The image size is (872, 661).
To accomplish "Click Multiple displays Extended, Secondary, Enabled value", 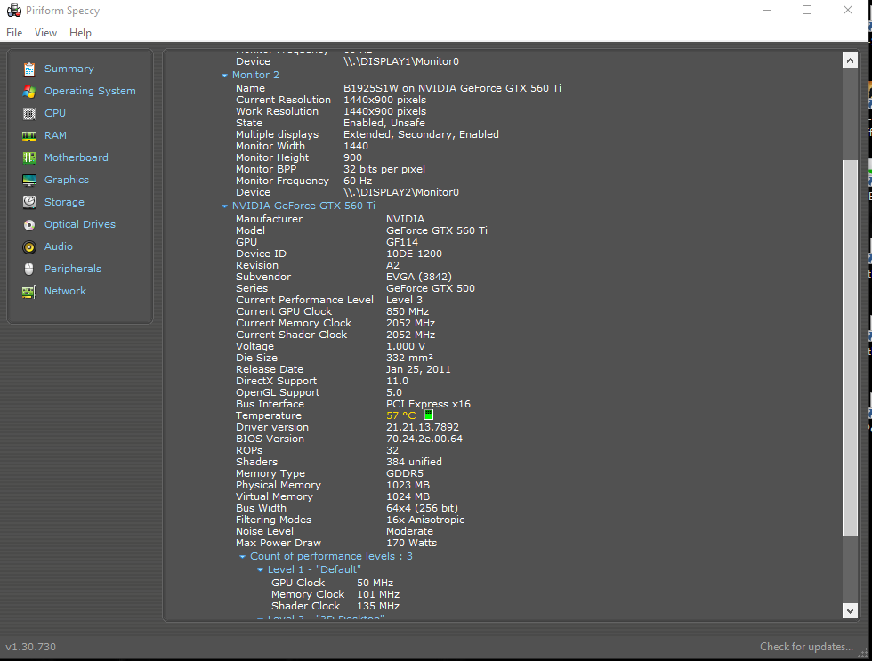I will 421,134.
